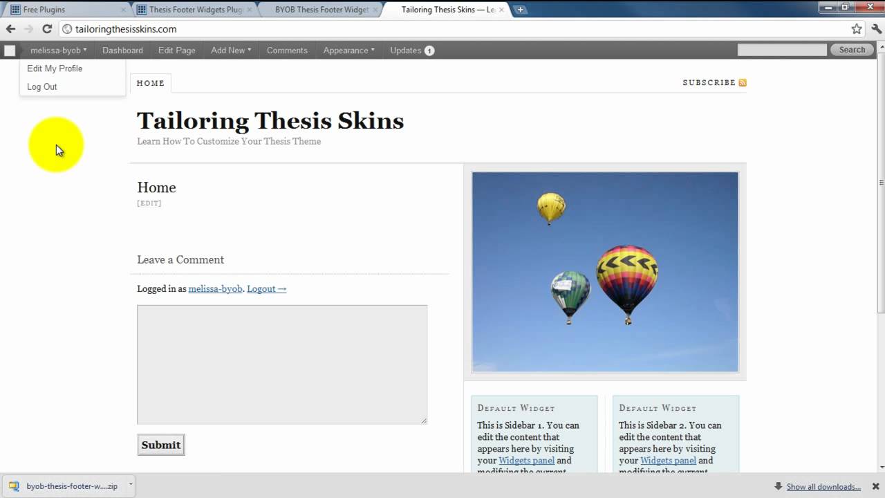This screenshot has height=498, width=885.
Task: Choose Log Out from the menu
Action: [x=42, y=86]
